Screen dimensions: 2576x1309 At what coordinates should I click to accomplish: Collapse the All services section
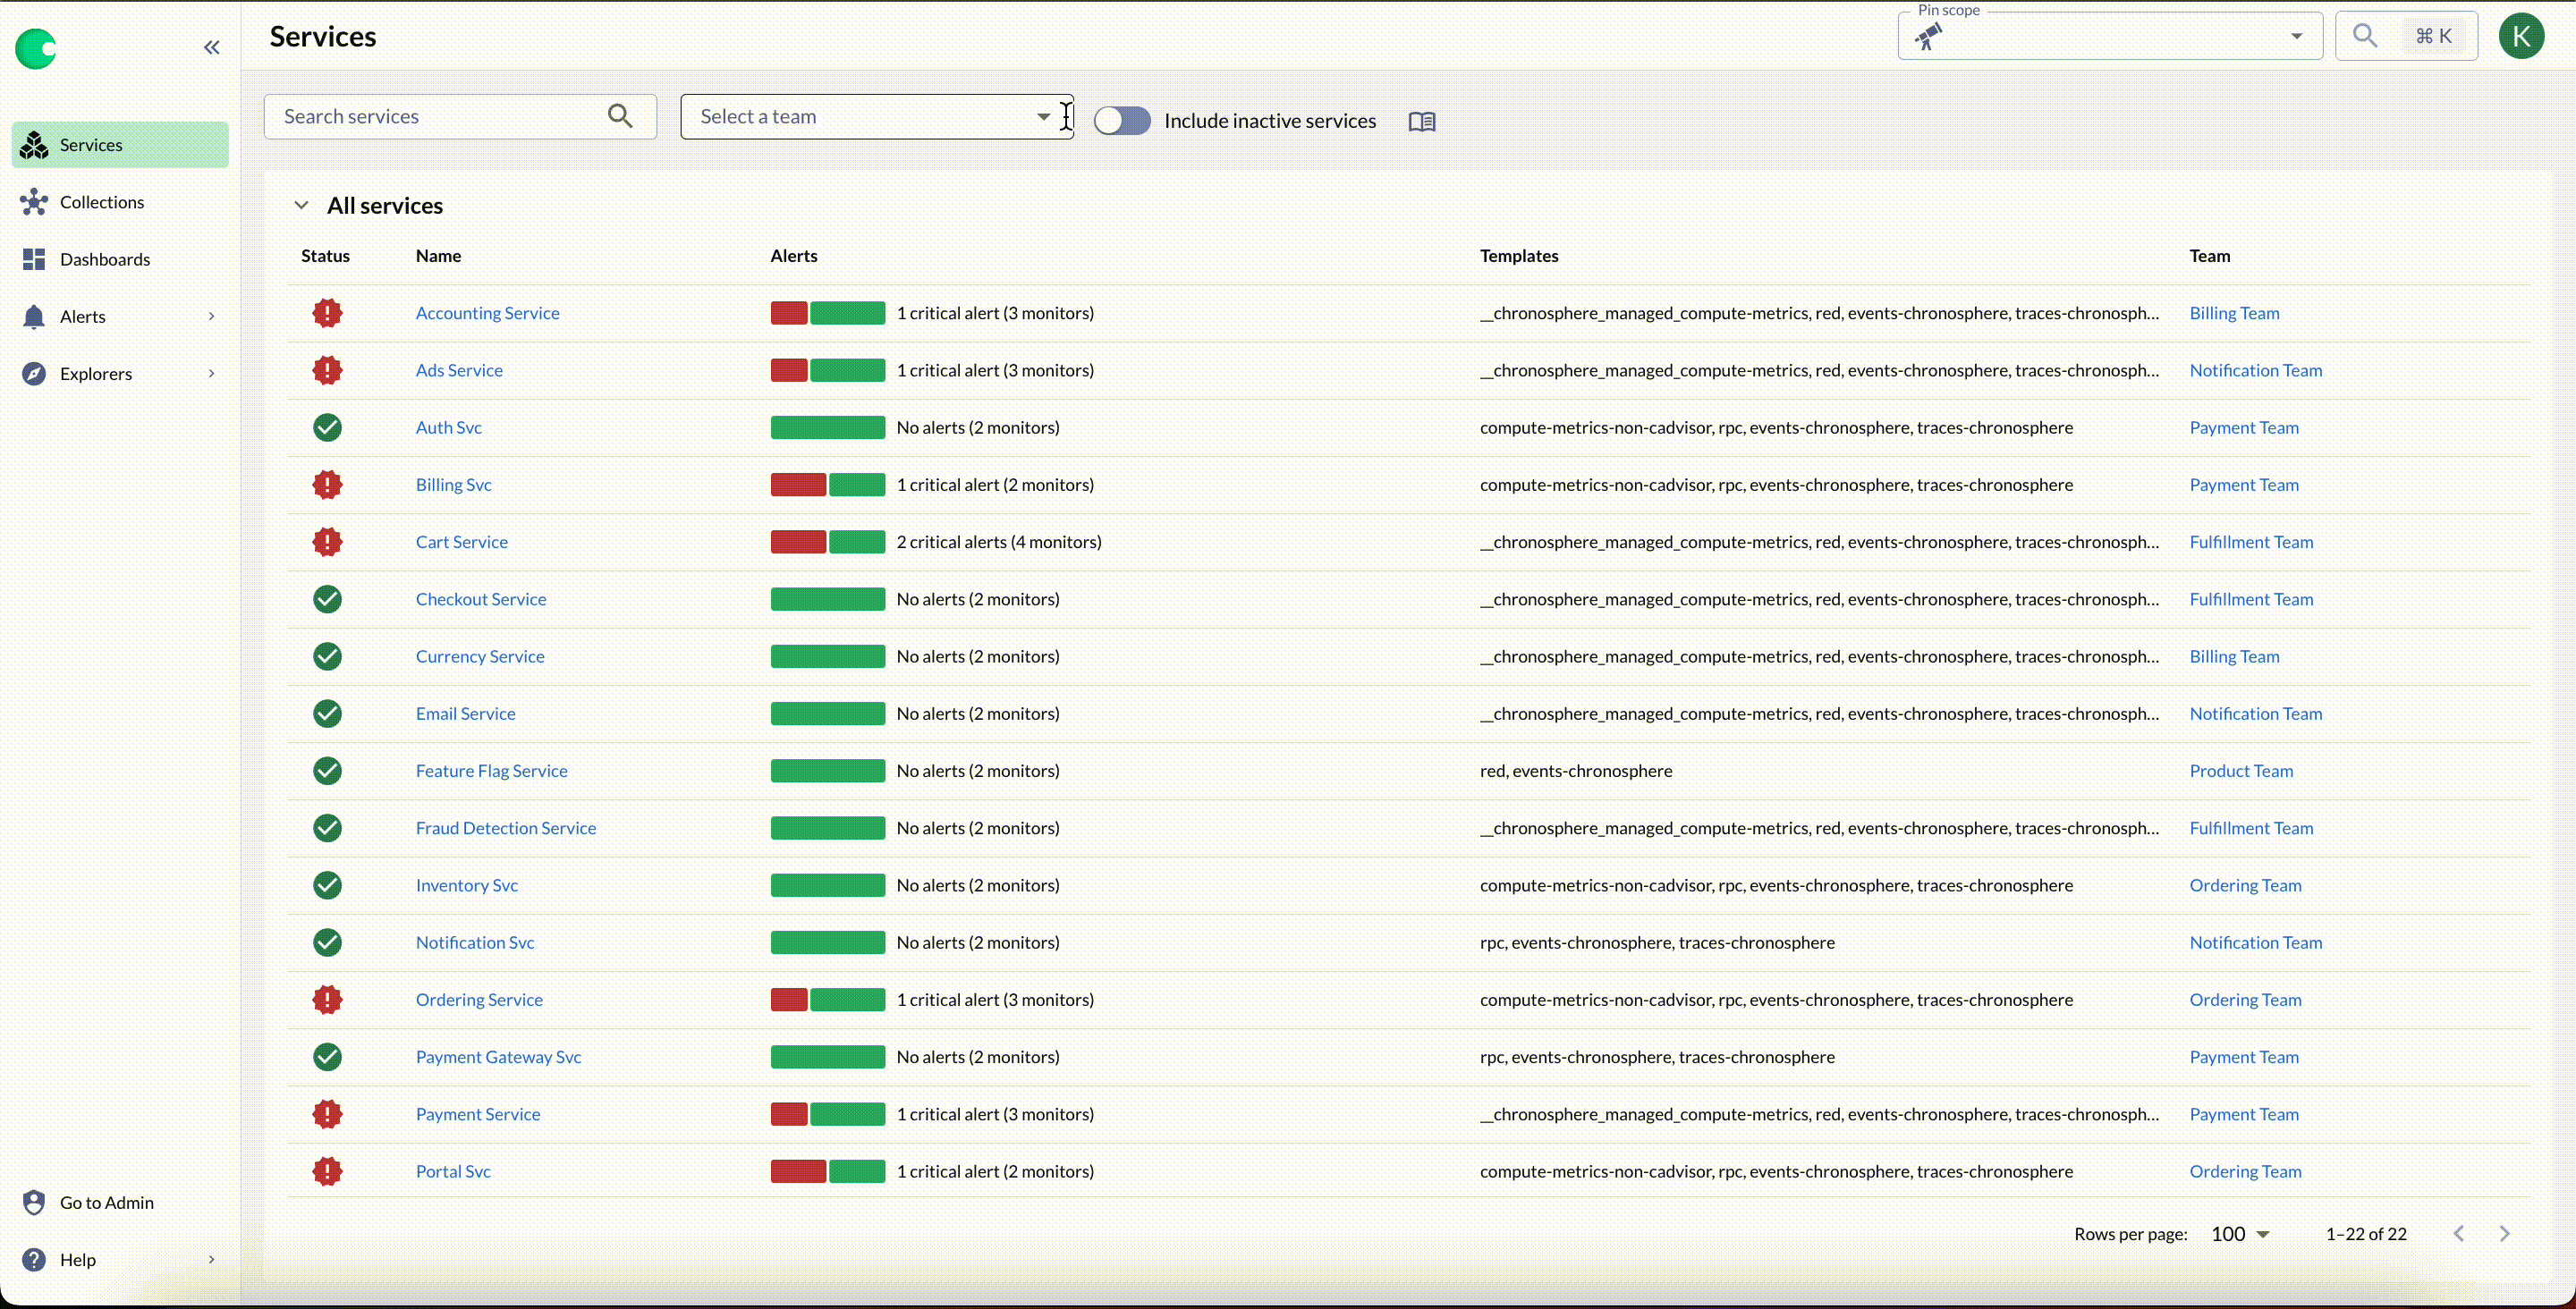point(301,206)
